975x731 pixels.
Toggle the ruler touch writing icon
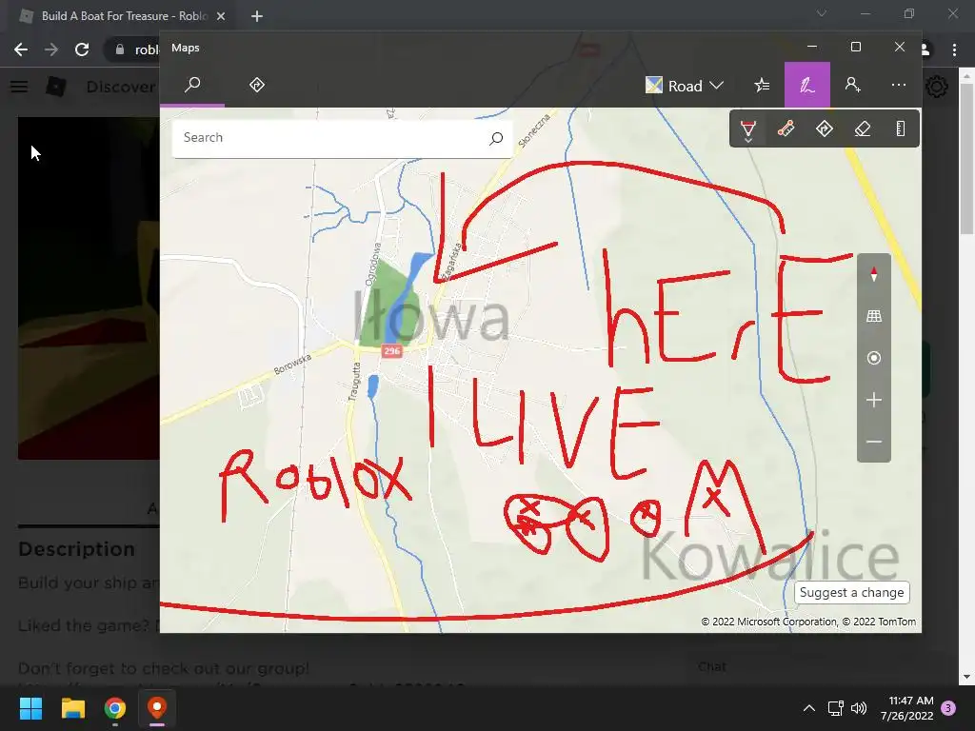901,128
